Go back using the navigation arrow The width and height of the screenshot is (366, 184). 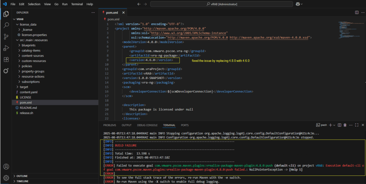[x=139, y=4]
